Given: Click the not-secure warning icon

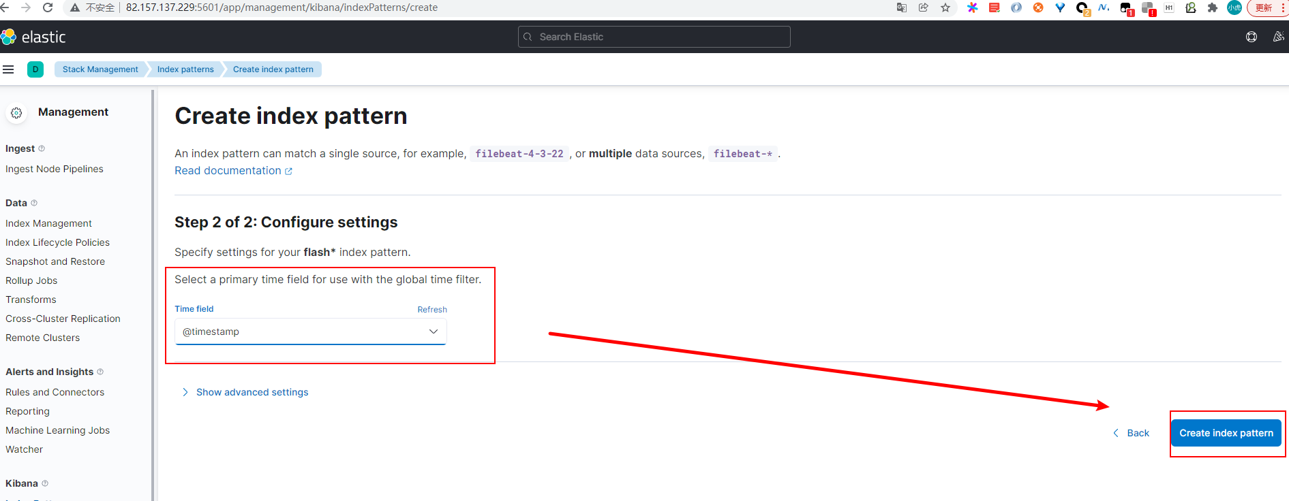Looking at the screenshot, I should [75, 7].
